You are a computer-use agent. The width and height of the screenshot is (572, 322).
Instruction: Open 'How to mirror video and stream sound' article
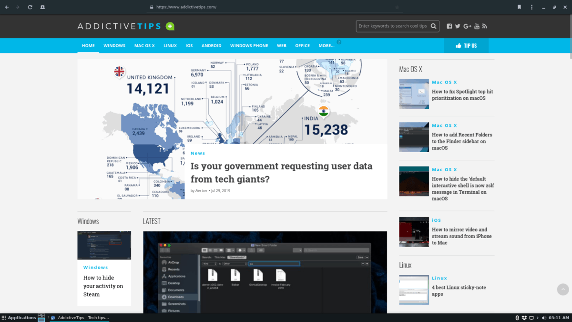coord(462,236)
